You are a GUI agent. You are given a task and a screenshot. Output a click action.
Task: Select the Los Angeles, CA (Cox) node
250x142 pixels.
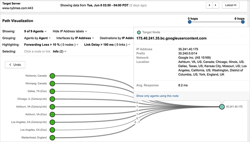(52, 130)
